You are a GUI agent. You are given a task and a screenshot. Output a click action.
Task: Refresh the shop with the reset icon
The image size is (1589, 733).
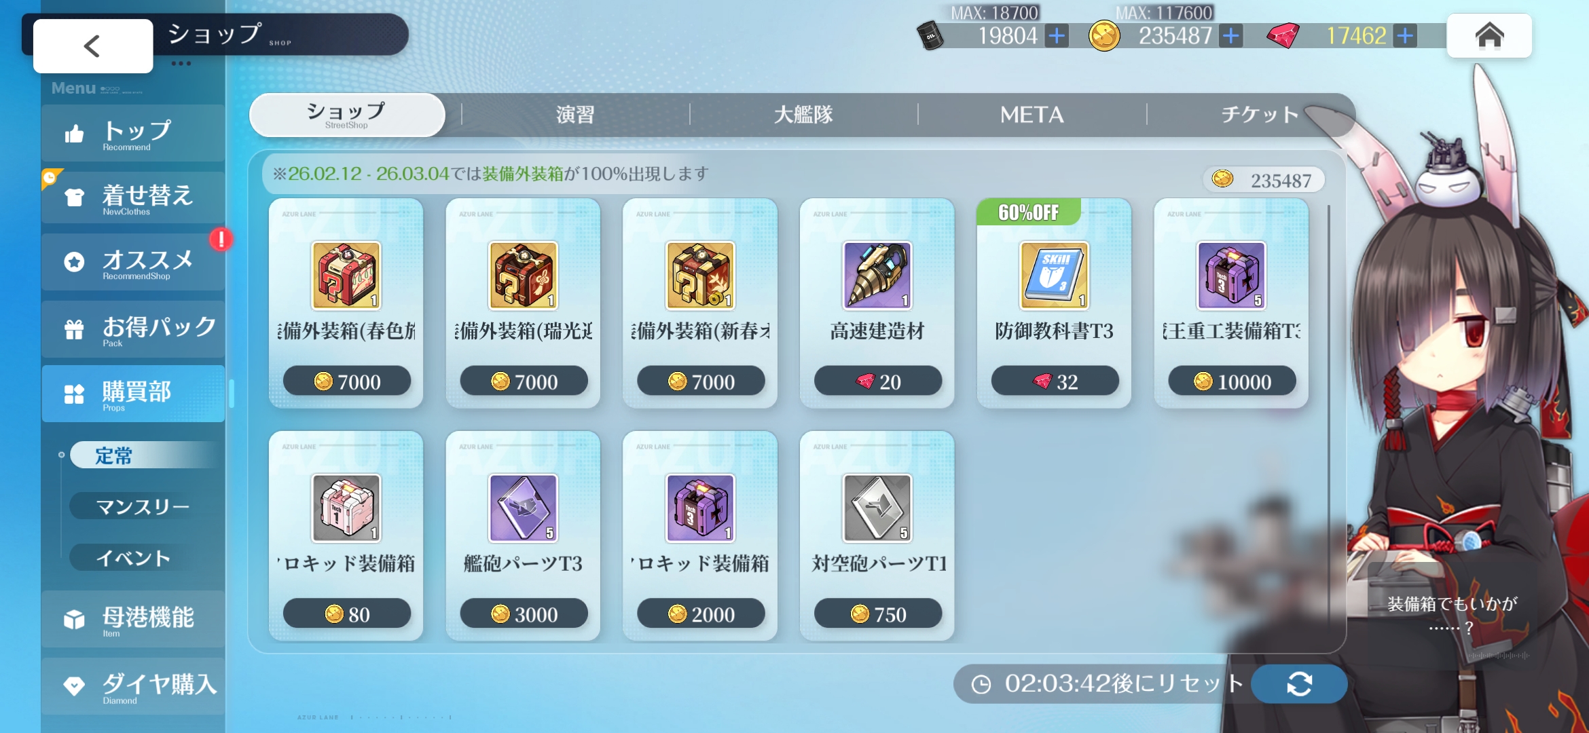[x=1299, y=683]
